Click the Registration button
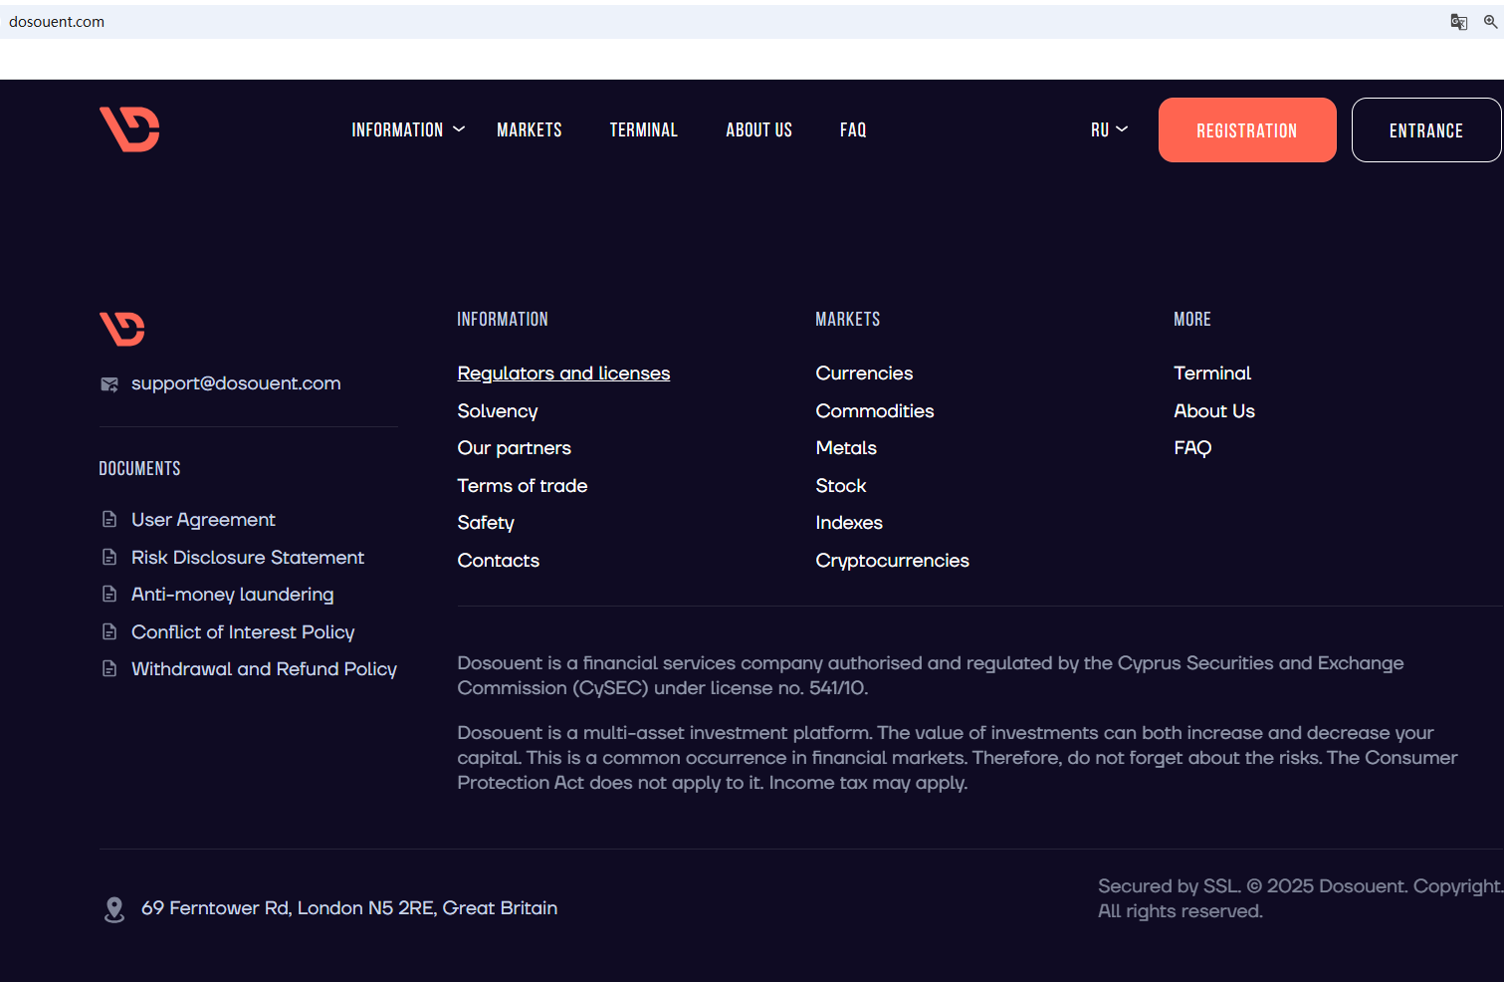The width and height of the screenshot is (1504, 982). pos(1247,129)
